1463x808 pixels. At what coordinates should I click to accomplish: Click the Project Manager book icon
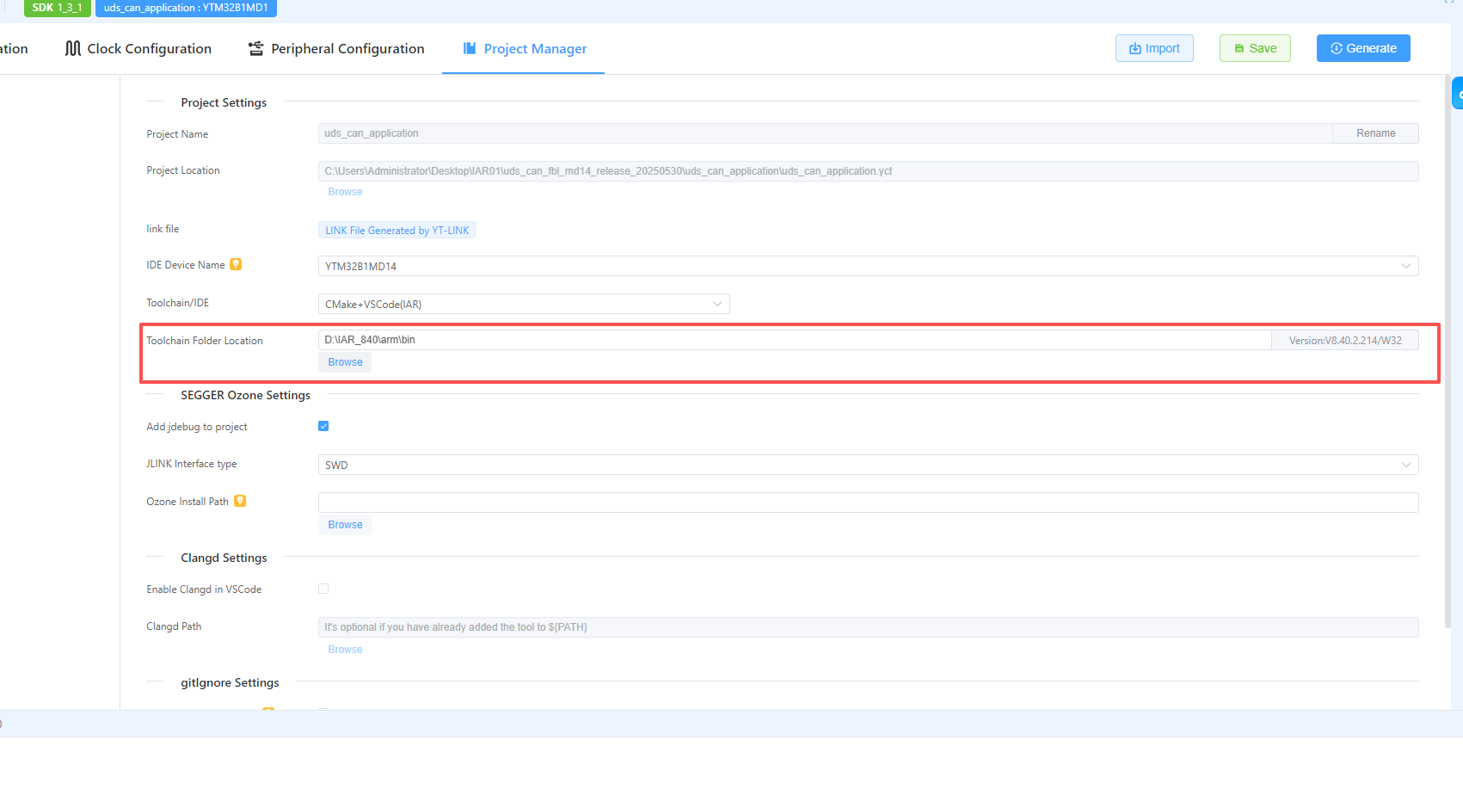click(x=470, y=49)
